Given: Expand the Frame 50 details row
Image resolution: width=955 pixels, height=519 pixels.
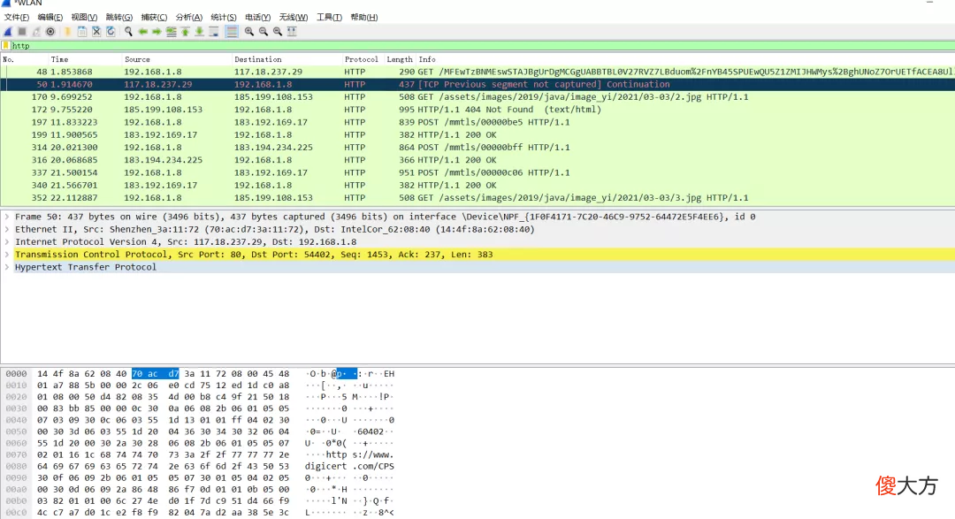Looking at the screenshot, I should point(7,217).
